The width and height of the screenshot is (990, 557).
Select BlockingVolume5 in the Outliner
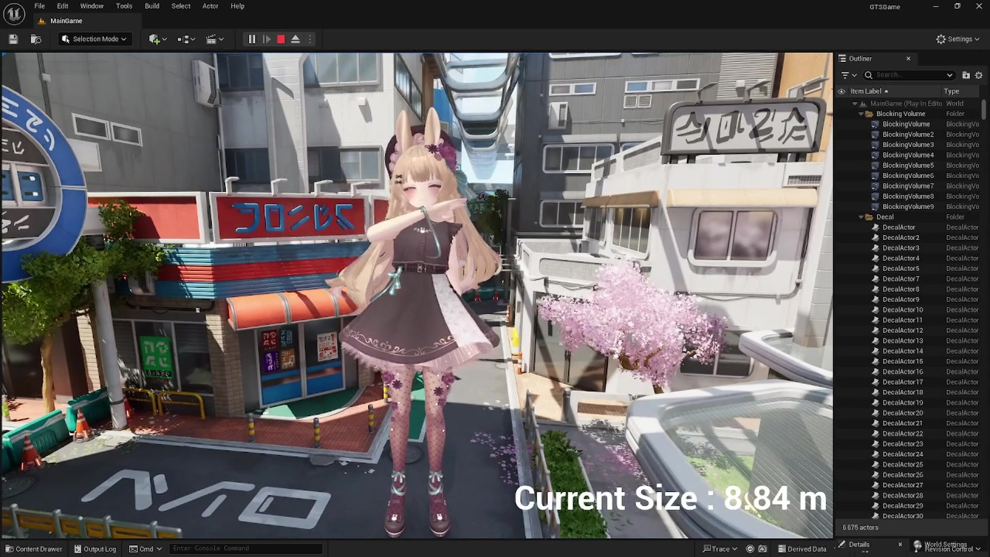(x=908, y=166)
